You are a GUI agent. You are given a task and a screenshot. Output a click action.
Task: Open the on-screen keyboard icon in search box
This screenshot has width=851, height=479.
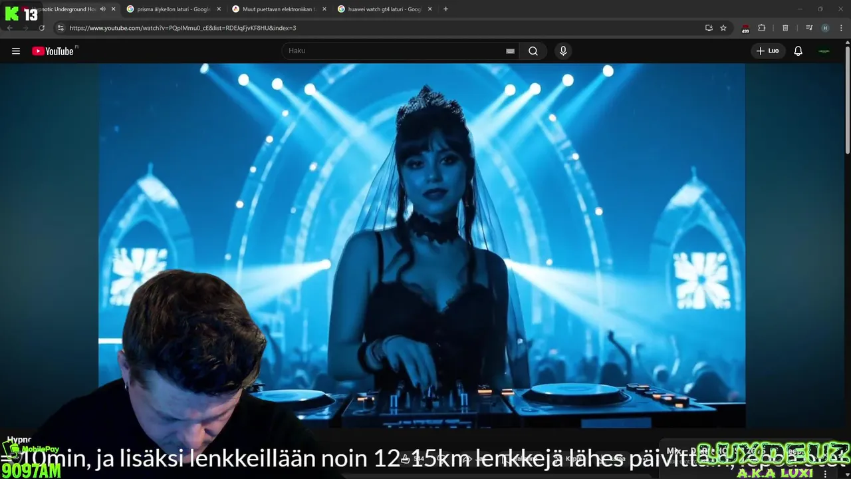tap(510, 51)
